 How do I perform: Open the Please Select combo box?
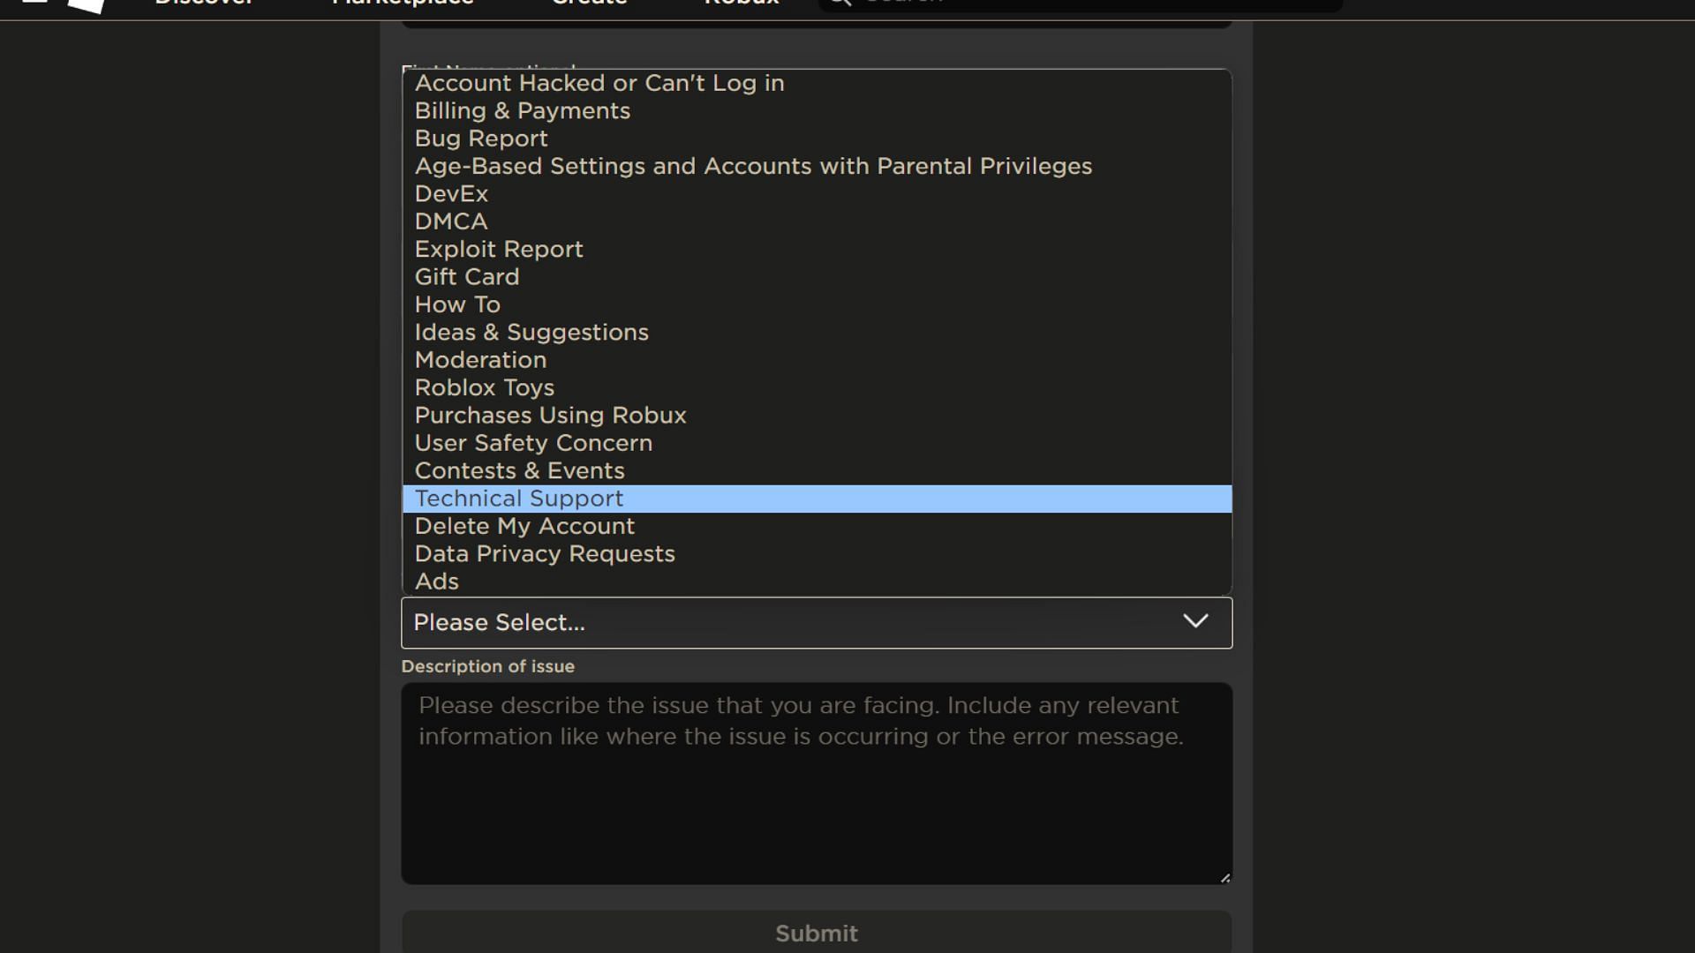click(817, 623)
